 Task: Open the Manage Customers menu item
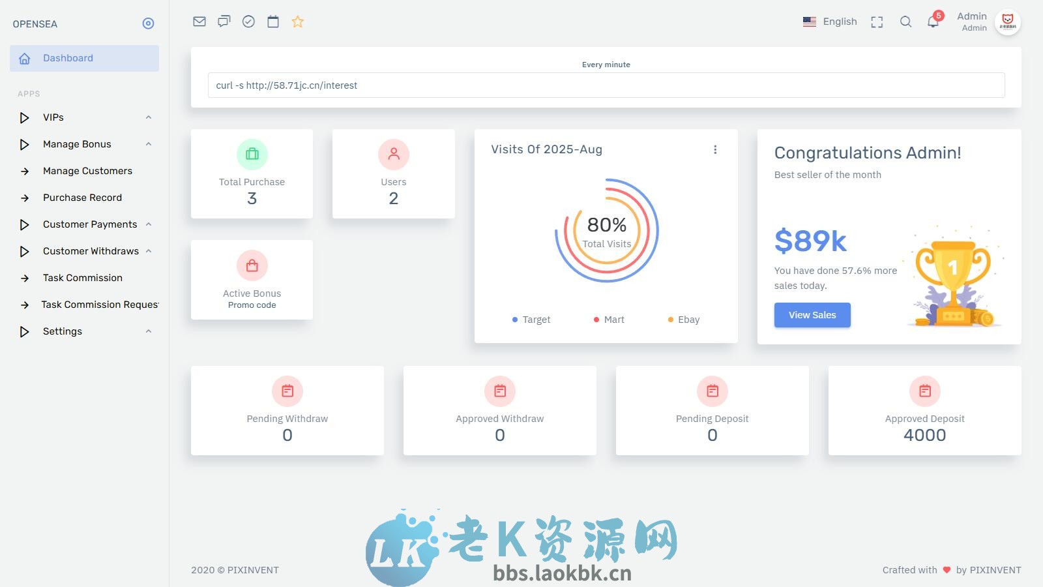87,170
